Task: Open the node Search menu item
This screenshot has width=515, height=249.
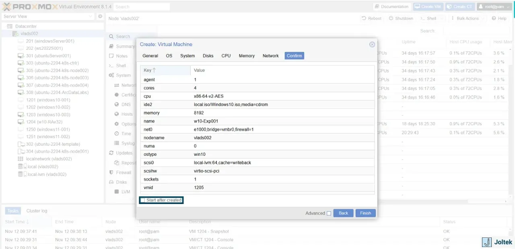Action: 123,37
